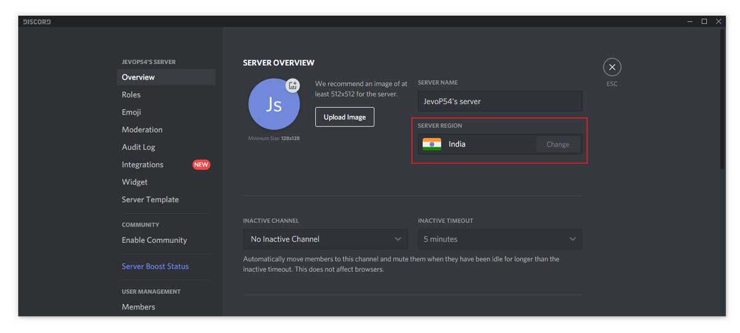Click the upload image icon on server avatar
740x333 pixels.
pyautogui.click(x=293, y=86)
